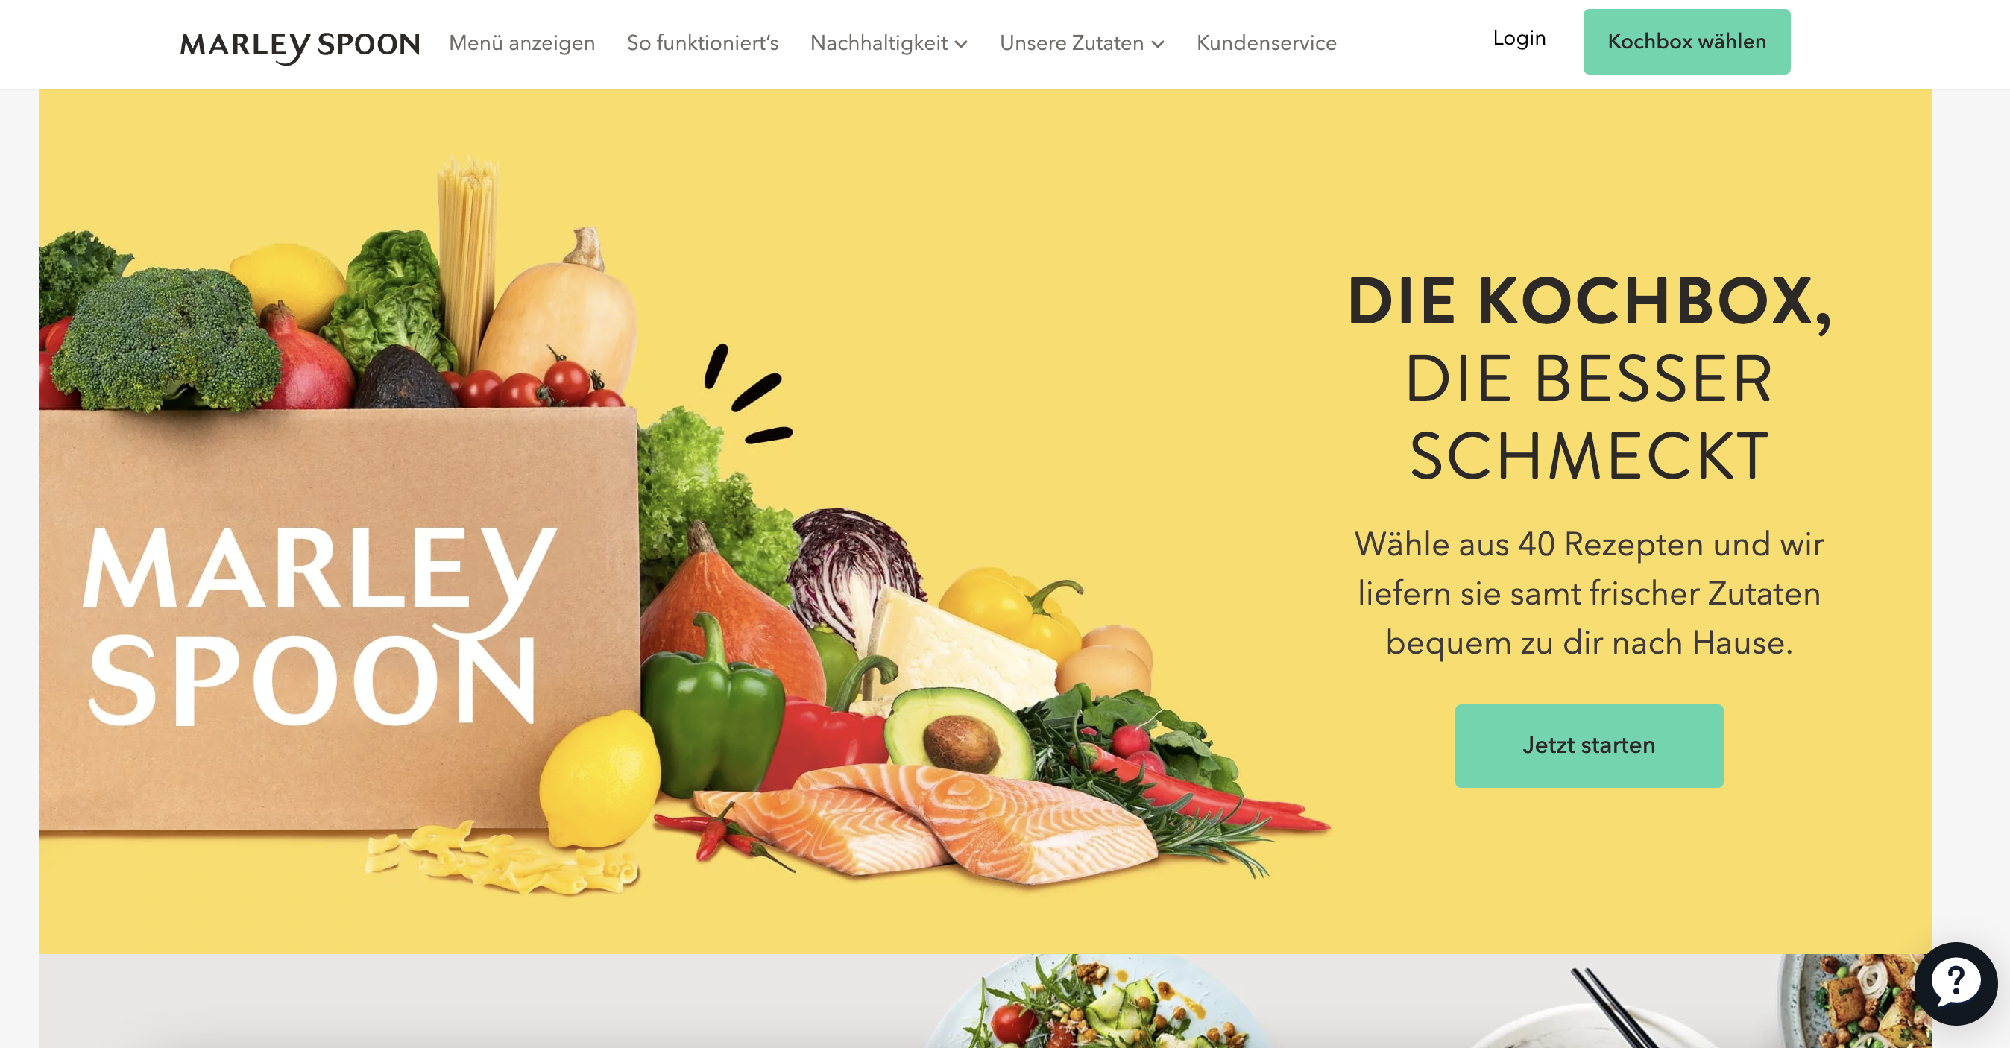Open the Menü anzeigen page
This screenshot has width=2010, height=1048.
pyautogui.click(x=521, y=43)
